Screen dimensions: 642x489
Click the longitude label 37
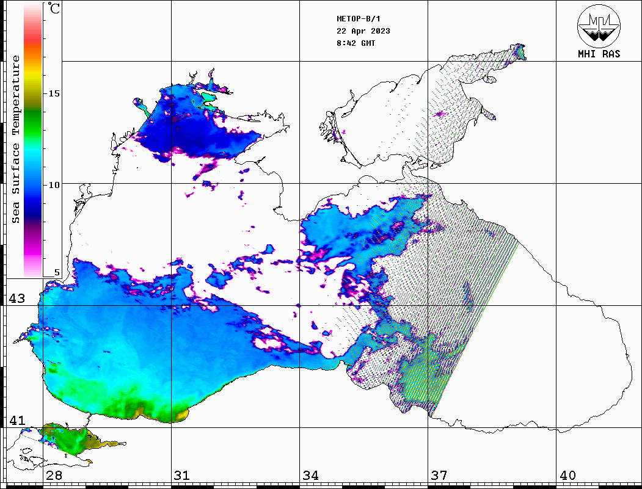coord(439,476)
